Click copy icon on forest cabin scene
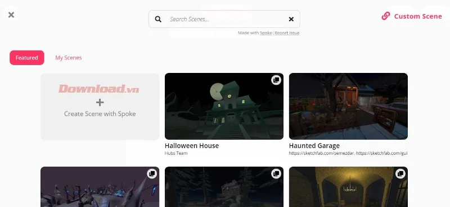Image resolution: width=450 pixels, height=207 pixels. (x=276, y=173)
